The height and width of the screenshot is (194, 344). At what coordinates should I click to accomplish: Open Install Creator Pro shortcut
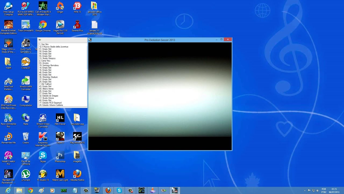(9, 158)
